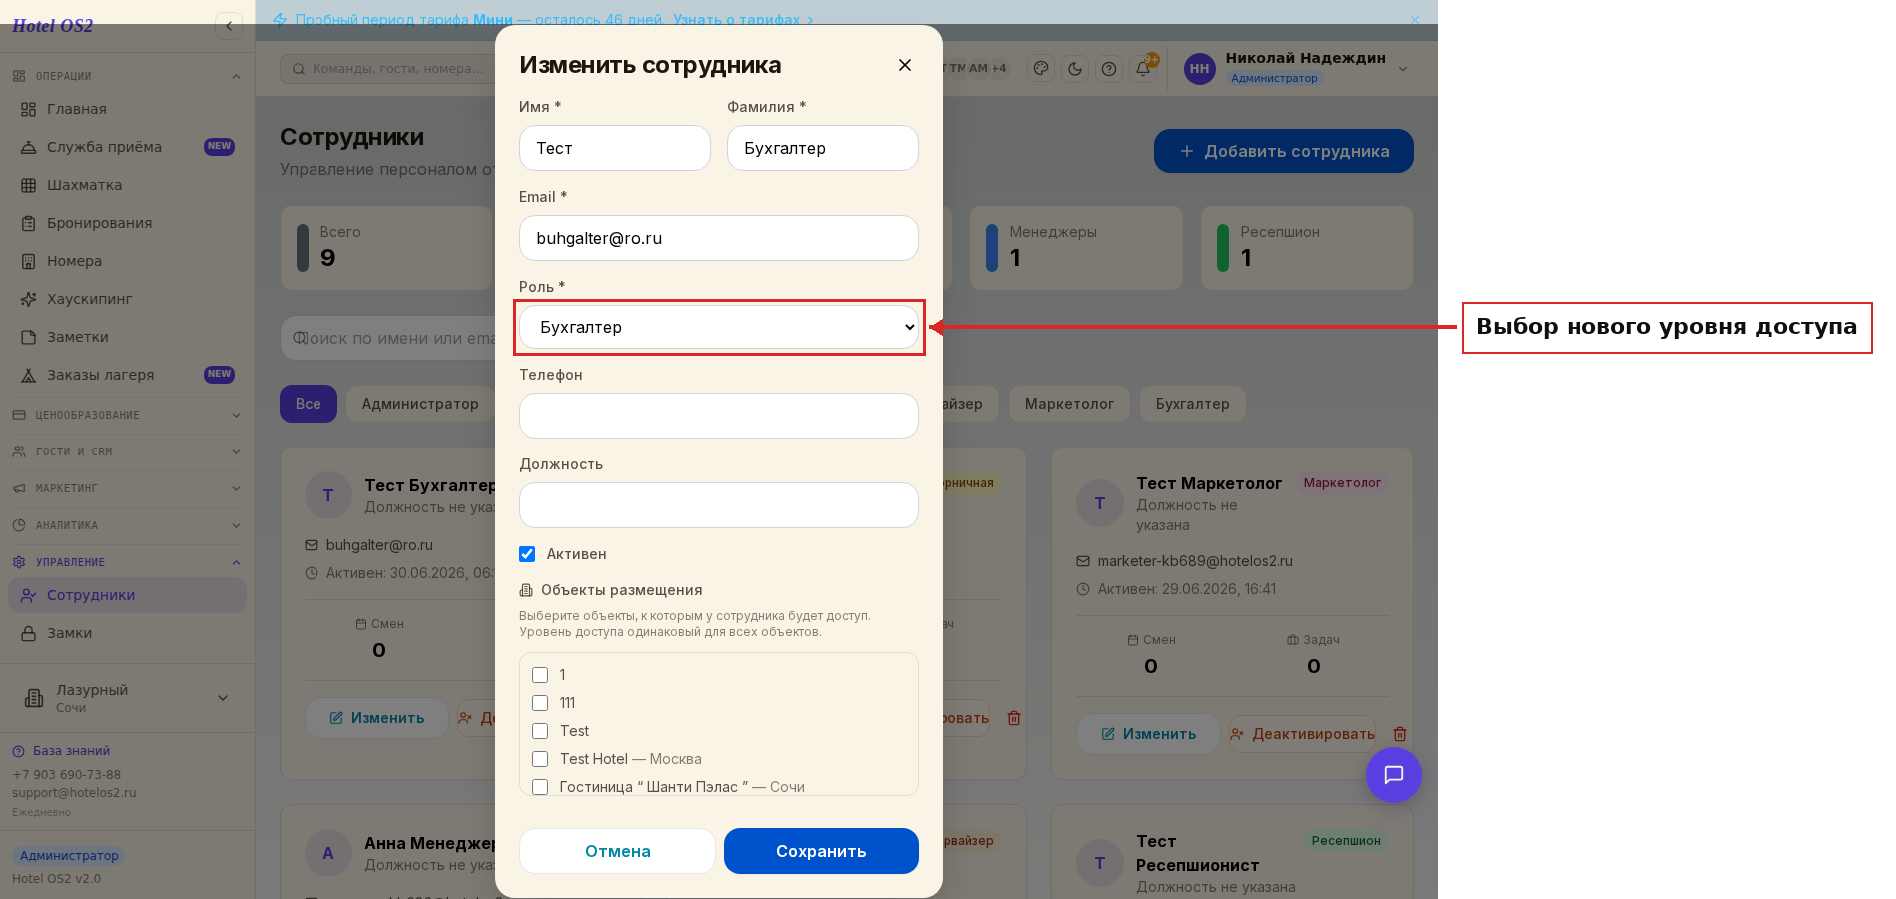
Task: Click the Всего stat card
Action: point(386,248)
